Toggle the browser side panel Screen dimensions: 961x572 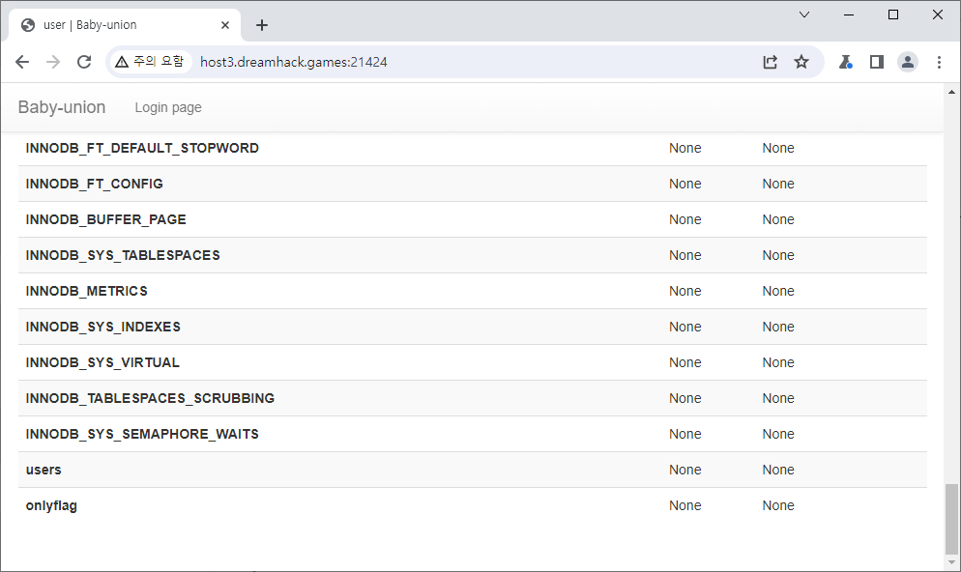point(877,62)
